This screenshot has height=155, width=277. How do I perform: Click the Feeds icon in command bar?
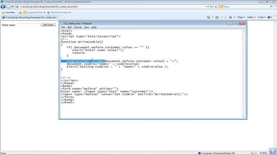[217, 17]
